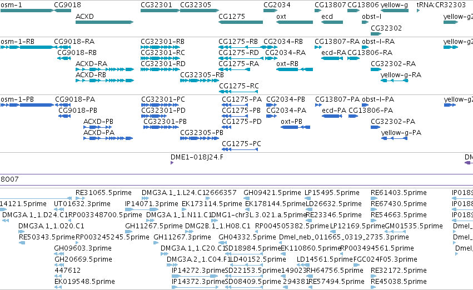Select the CG32305 gene label
The height and width of the screenshot is (290, 473).
coord(196,5)
